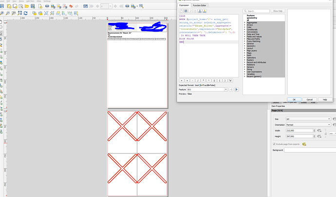The image size is (336, 197).
Task: Export user expressions icon
Action: (205, 11)
